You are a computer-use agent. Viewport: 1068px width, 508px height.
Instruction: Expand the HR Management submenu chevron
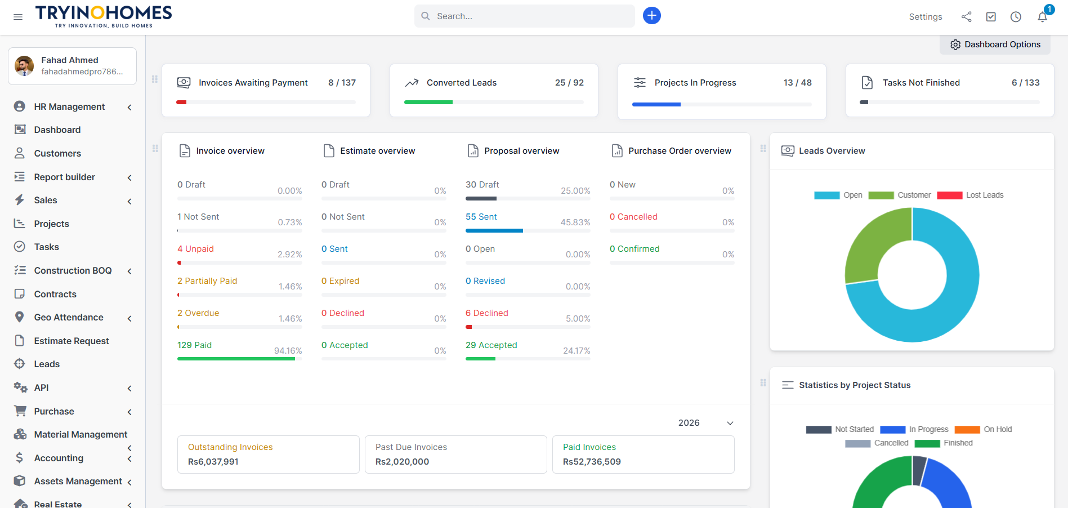[x=129, y=107]
